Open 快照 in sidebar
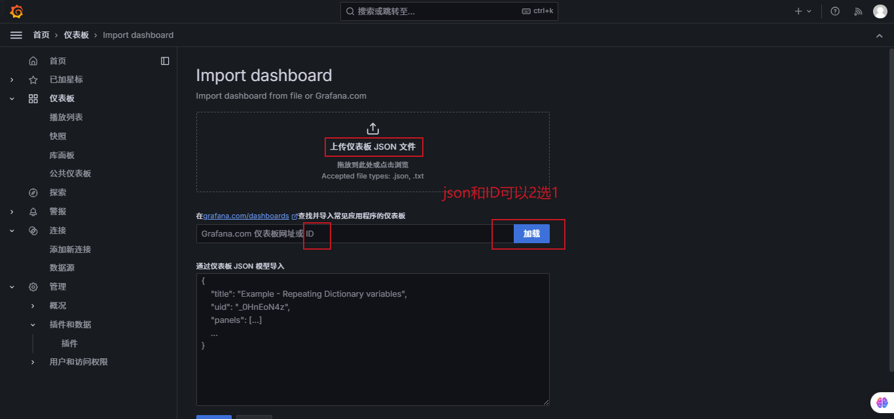The image size is (894, 419). pyautogui.click(x=58, y=137)
